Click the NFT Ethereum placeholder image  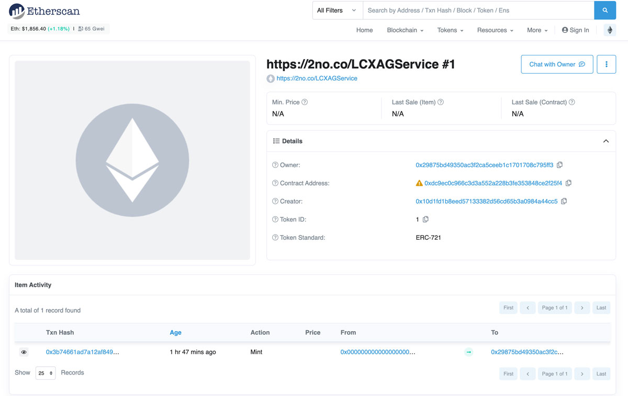pyautogui.click(x=132, y=160)
